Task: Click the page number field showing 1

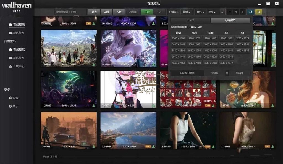Action: click(x=236, y=12)
